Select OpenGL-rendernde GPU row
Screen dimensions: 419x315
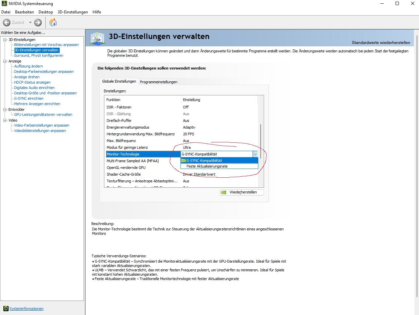pyautogui.click(x=143, y=168)
